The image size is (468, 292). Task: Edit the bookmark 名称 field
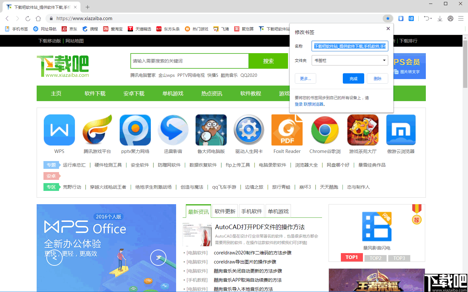click(x=350, y=46)
